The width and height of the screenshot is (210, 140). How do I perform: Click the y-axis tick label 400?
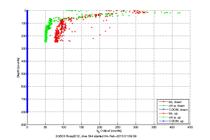click(23, 61)
